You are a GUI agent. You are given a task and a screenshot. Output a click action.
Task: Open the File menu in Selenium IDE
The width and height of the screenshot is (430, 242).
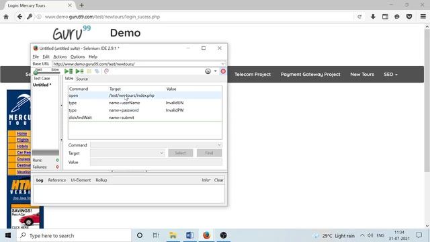[x=36, y=56]
